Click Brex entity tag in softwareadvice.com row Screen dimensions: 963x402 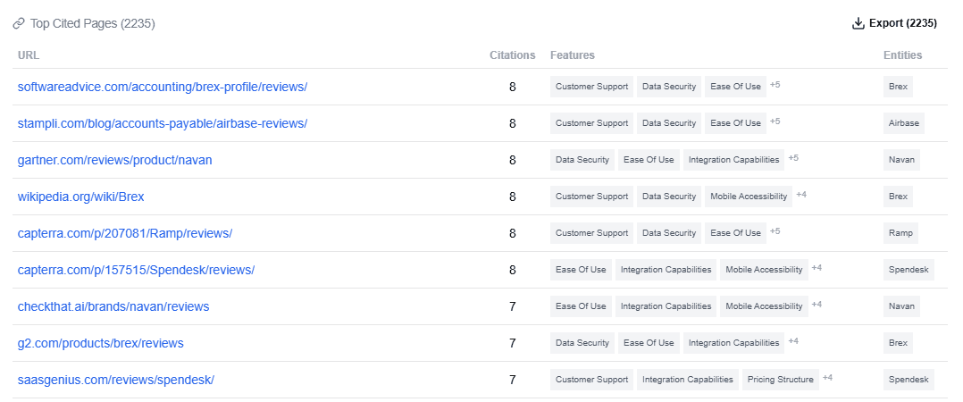tap(898, 87)
